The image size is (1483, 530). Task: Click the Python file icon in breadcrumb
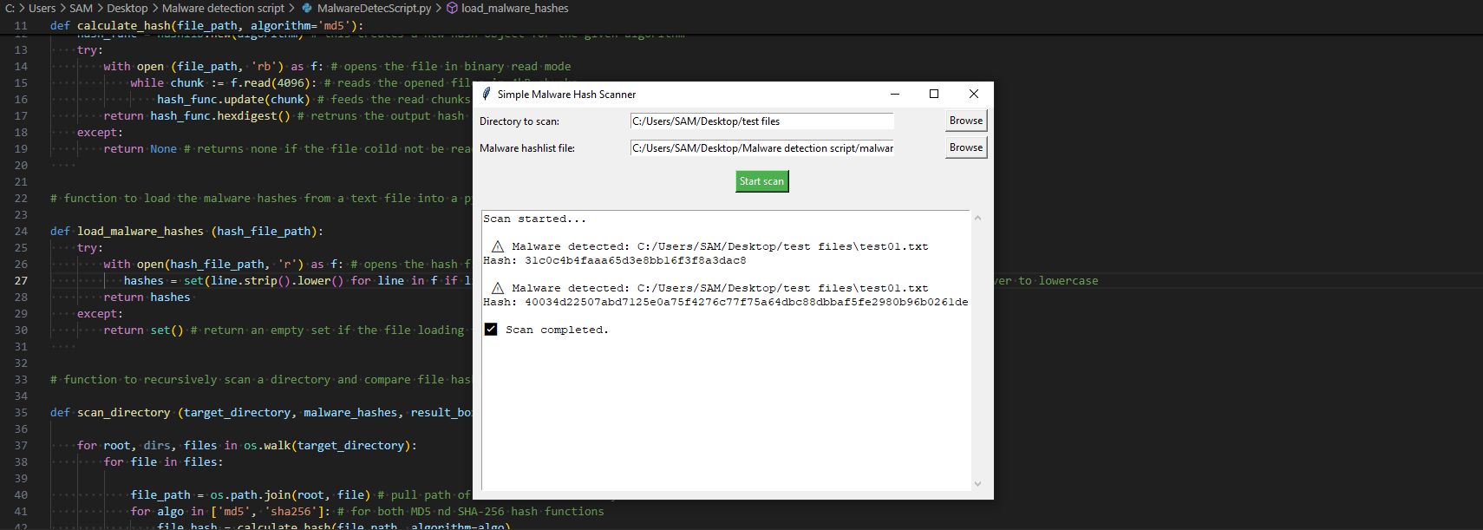[307, 8]
